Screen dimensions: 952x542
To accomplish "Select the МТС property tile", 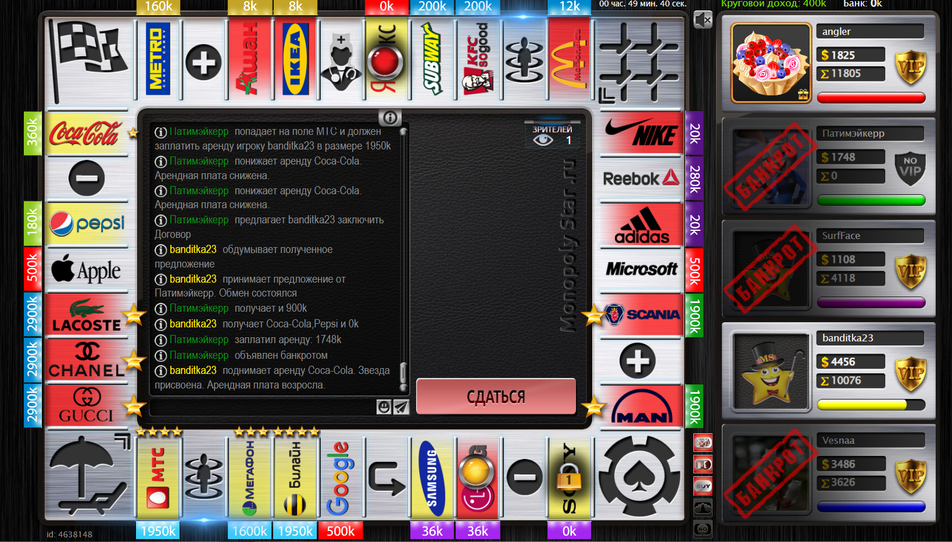I will tap(158, 478).
